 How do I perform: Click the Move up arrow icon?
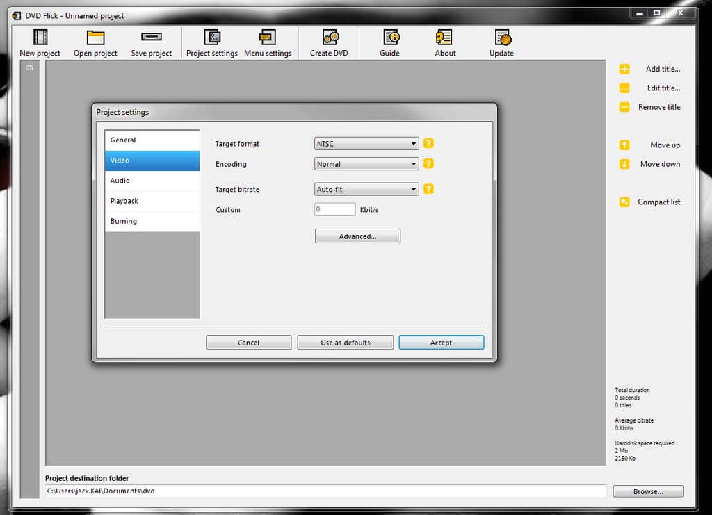point(624,145)
